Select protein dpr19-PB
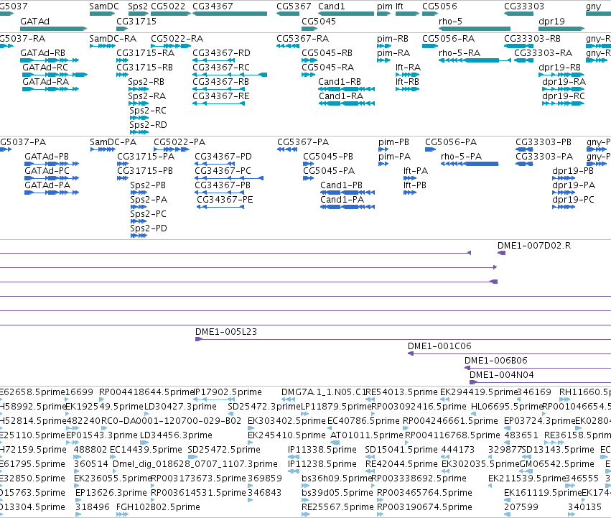 (x=564, y=178)
